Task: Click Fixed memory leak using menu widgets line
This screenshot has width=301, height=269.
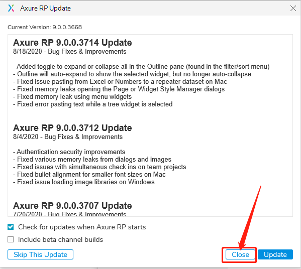Action: 72,97
